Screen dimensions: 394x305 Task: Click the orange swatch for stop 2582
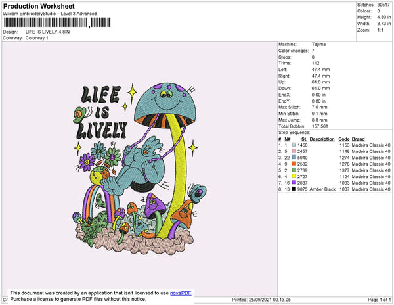pos(294,164)
